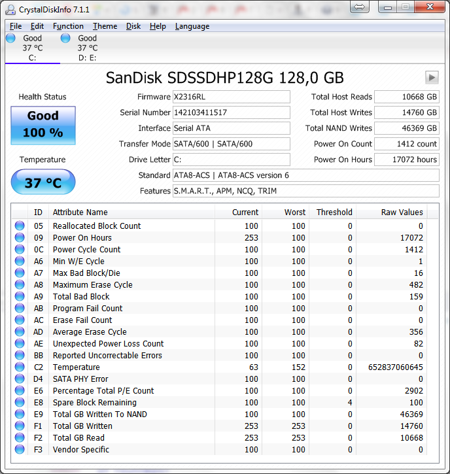Image resolution: width=450 pixels, height=474 pixels.
Task: Click status orb for Maximum Erase Cycle
Action: [20, 285]
